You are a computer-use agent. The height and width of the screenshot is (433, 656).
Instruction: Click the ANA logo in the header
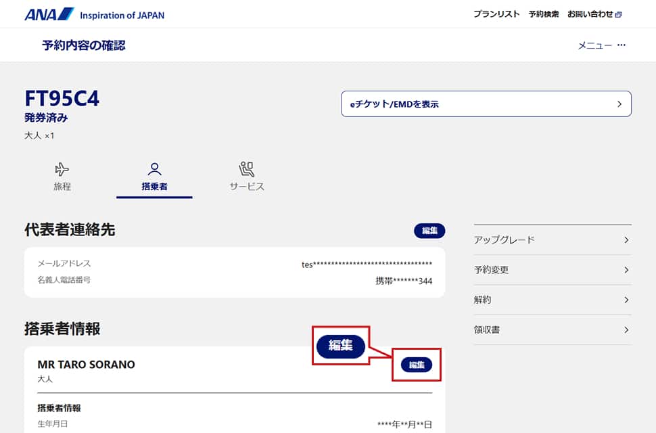(x=49, y=14)
